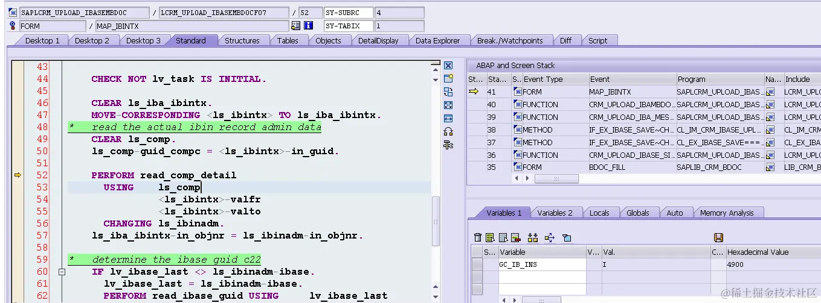
Task: Click the blue folder-like icon in Variables toolbar
Action: tap(567, 237)
